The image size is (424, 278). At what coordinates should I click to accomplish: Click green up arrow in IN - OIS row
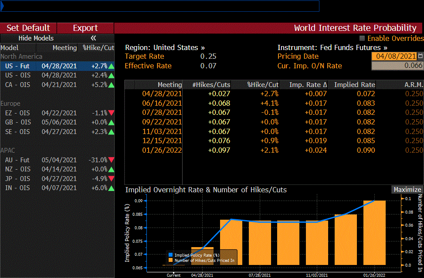112,188
